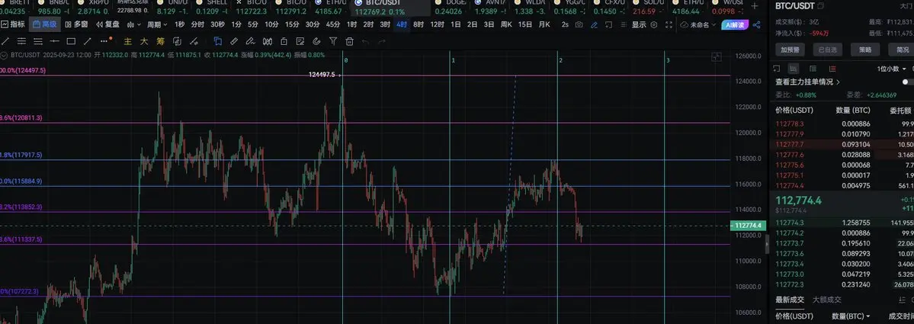Select the eraser tool in drawing toolbar

coord(251,41)
